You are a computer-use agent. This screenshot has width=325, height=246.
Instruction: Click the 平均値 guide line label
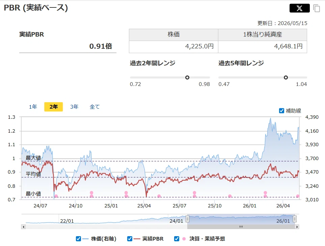point(33,174)
